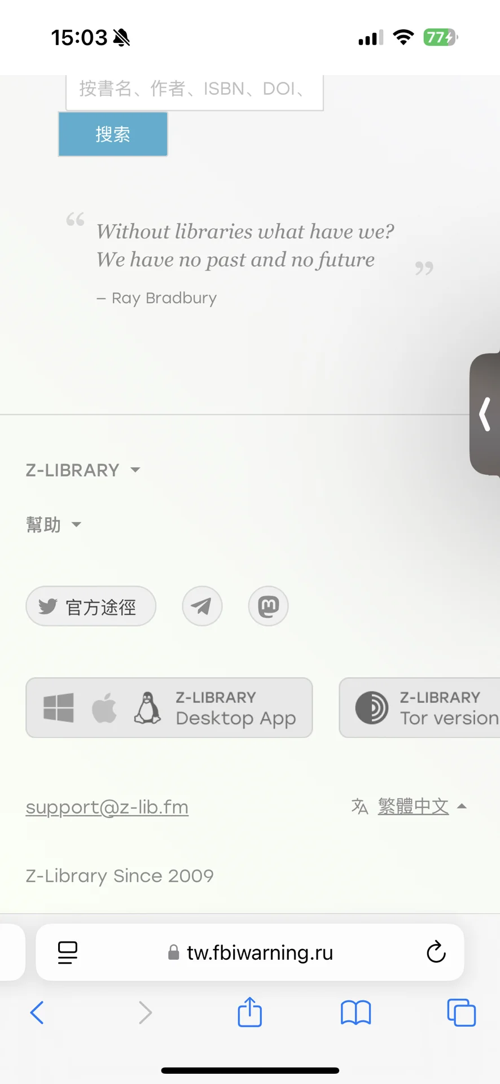This screenshot has width=500, height=1084.
Task: Tap the translate icon beside language
Action: coord(359,806)
